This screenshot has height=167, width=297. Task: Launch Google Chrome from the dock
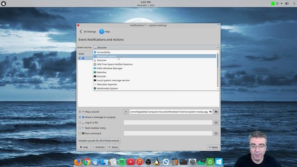click(87, 162)
